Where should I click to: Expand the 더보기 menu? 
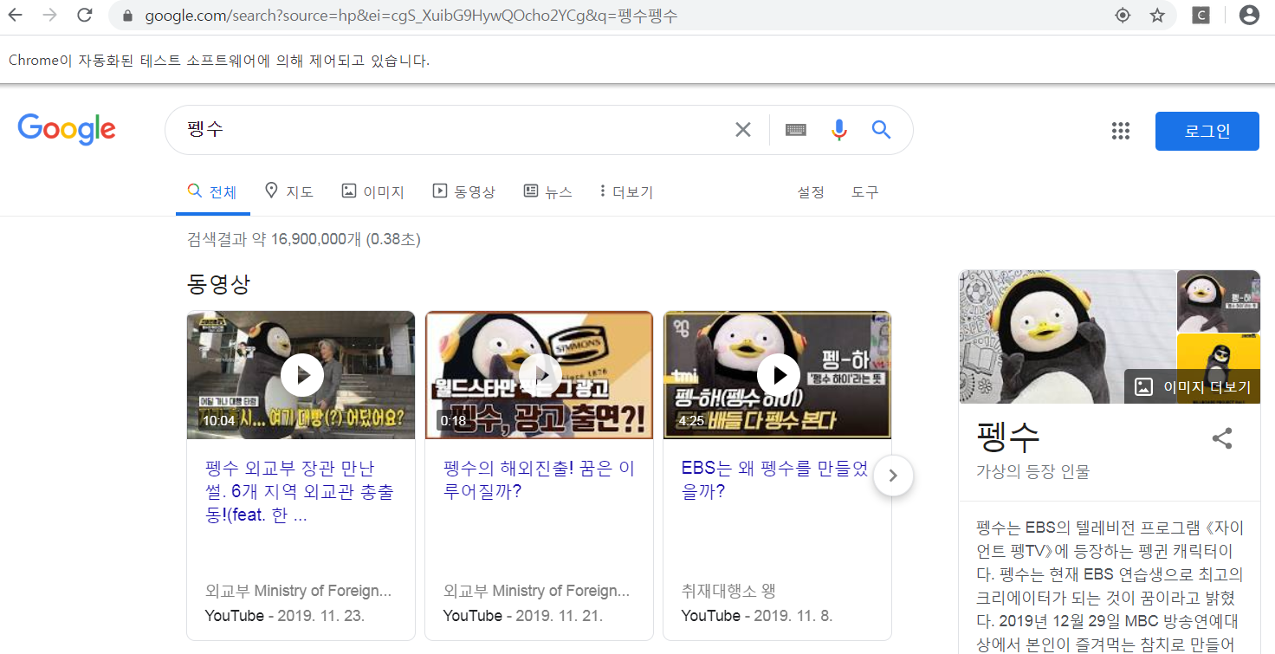coord(626,192)
